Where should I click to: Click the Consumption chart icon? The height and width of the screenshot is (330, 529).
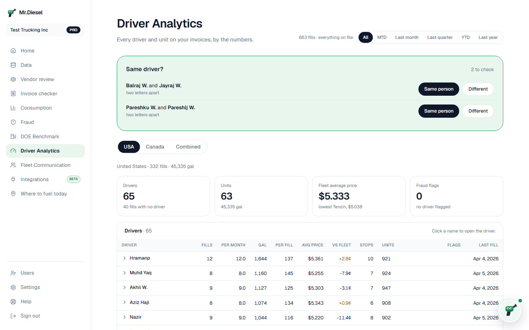click(x=13, y=108)
